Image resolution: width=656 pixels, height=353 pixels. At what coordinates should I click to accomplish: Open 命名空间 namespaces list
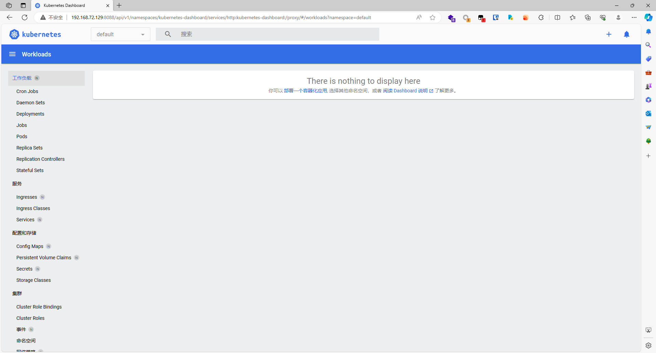tap(26, 341)
